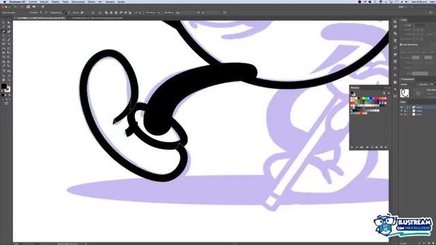Select the Magic Wand tool
This screenshot has height=245, width=436.
[x=3, y=27]
